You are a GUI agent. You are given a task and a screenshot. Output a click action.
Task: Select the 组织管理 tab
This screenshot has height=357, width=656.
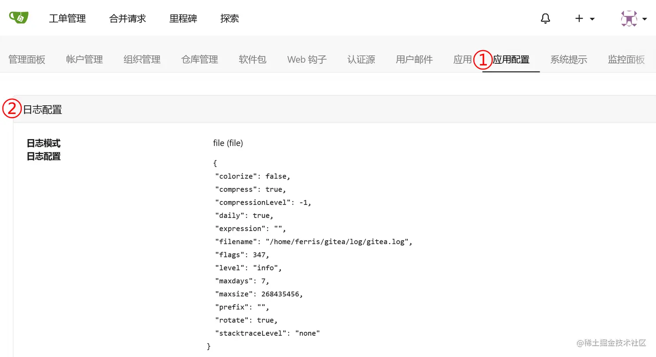click(x=142, y=59)
